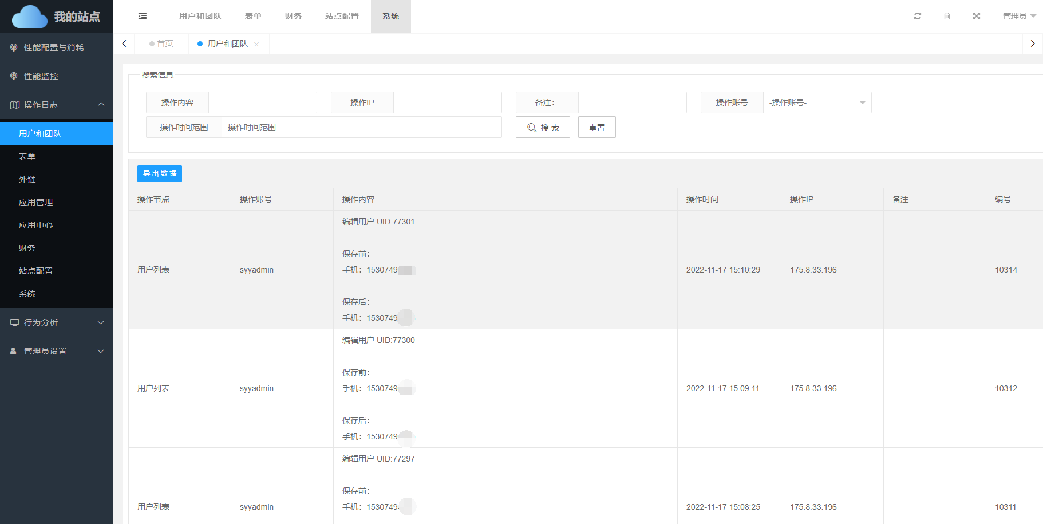Viewport: 1043px width, 524px height.
Task: Open the 操作账号 dropdown list
Action: pos(817,103)
